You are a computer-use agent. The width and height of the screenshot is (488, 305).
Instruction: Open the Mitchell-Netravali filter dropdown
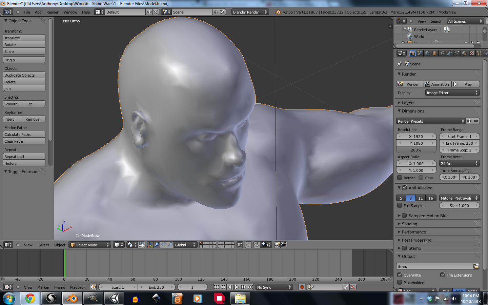point(460,198)
